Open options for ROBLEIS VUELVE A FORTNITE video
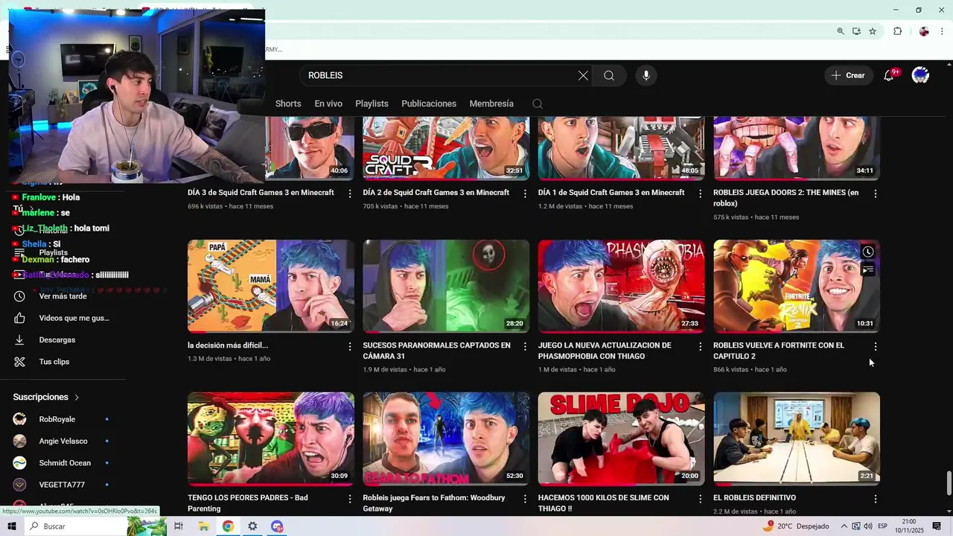Screen dimensions: 953x536 tap(876, 346)
